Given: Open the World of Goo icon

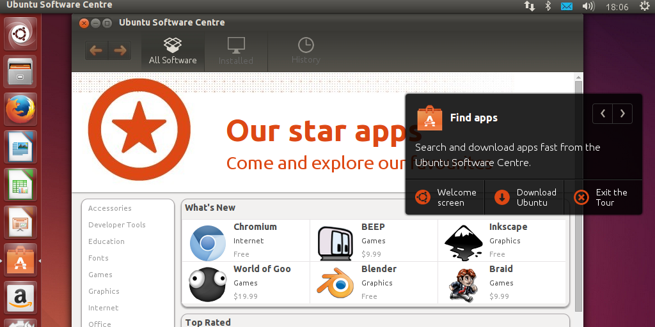Looking at the screenshot, I should (x=208, y=284).
